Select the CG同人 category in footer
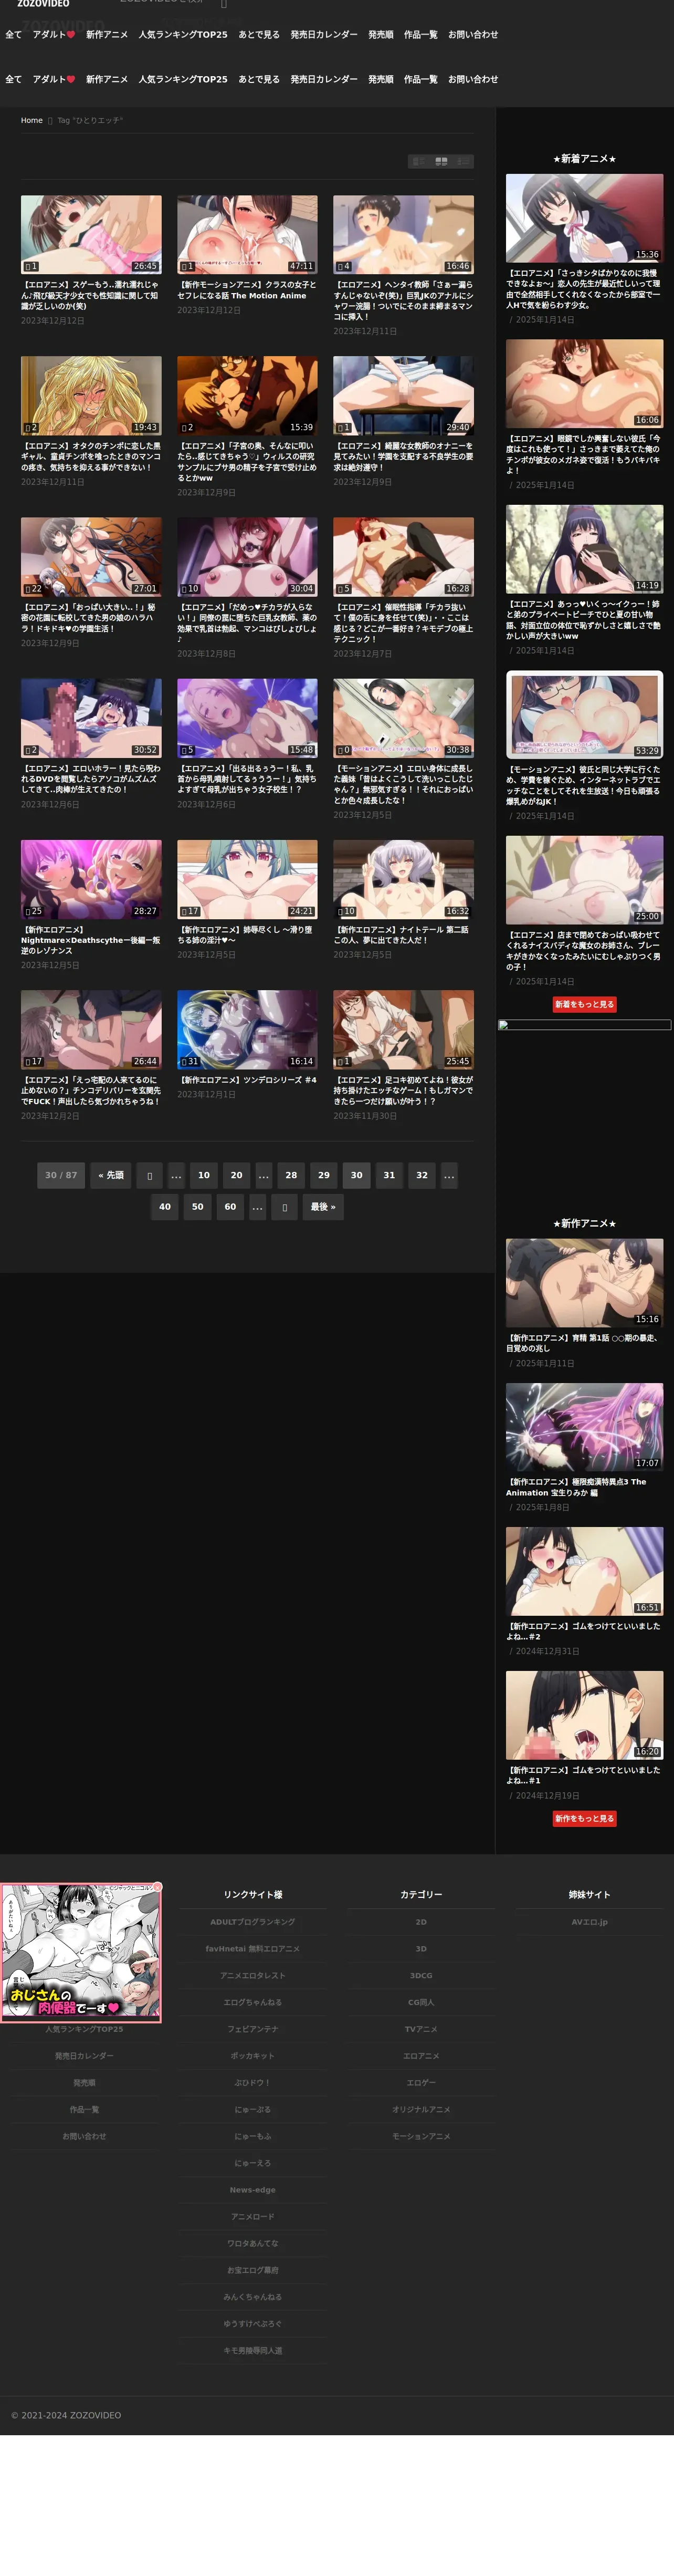Screen dimensions: 674x2576 pyautogui.click(x=421, y=2002)
